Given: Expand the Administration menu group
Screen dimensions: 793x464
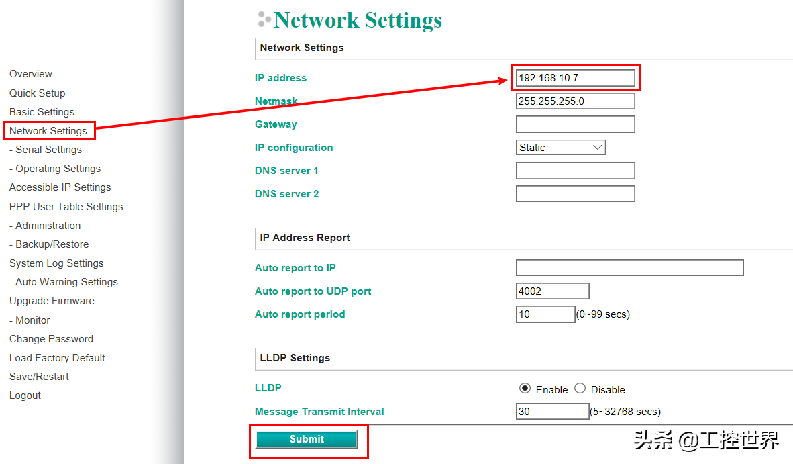Looking at the screenshot, I should click(x=48, y=226).
